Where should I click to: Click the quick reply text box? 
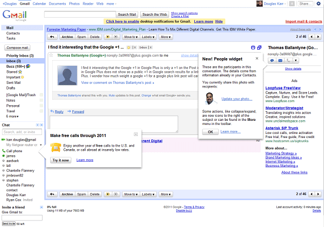tap(113, 124)
